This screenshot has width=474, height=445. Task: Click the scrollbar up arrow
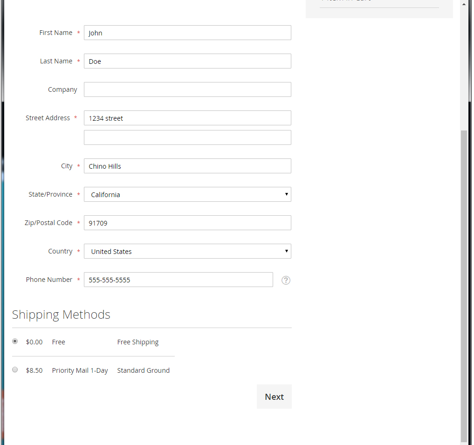click(464, 4)
